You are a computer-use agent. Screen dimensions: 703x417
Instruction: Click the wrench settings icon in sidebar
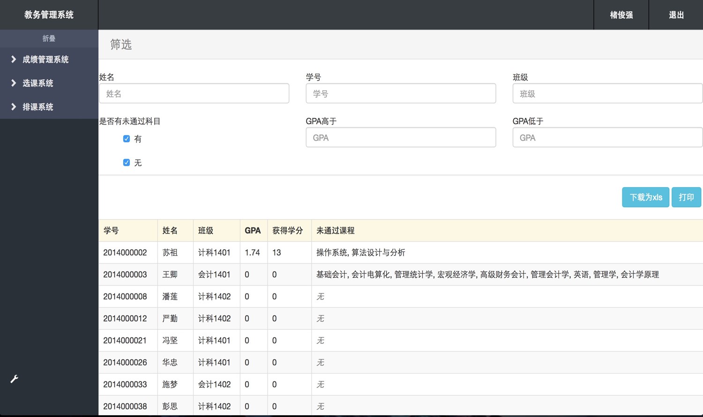15,379
